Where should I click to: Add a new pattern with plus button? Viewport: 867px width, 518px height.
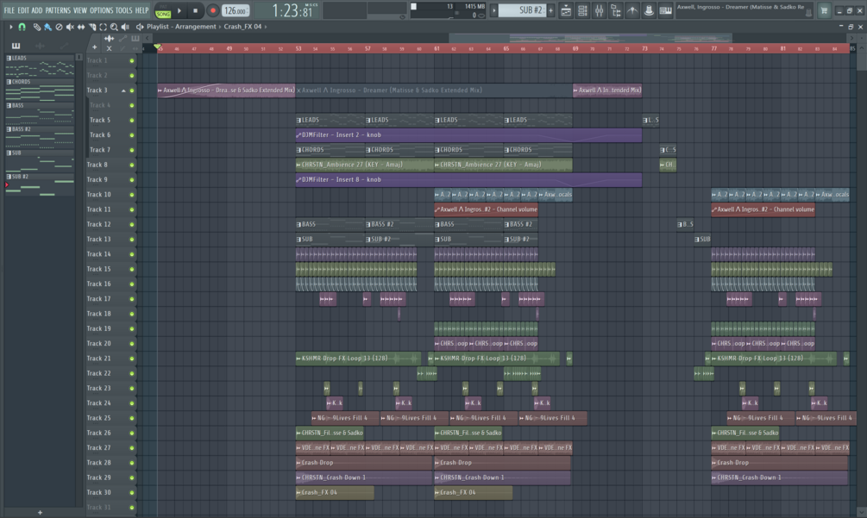tap(550, 10)
